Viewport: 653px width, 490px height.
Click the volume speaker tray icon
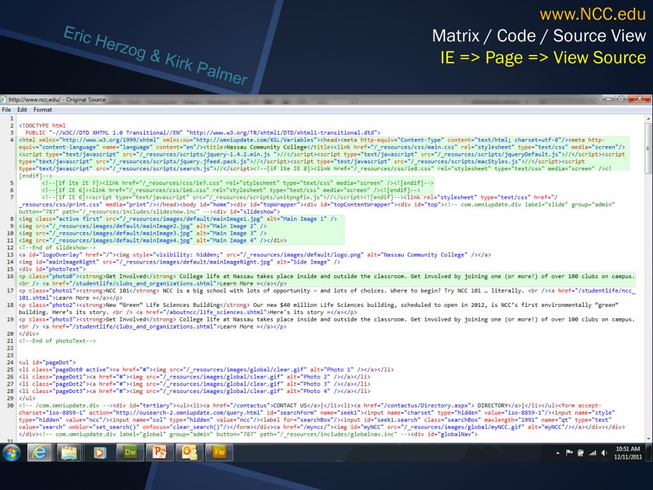[604, 453]
